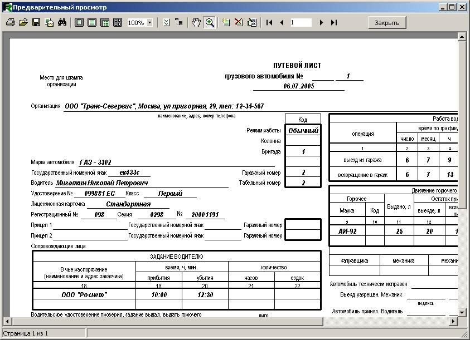The image size is (470, 340).
Task: Click the page number input field
Action: [x=301, y=22]
